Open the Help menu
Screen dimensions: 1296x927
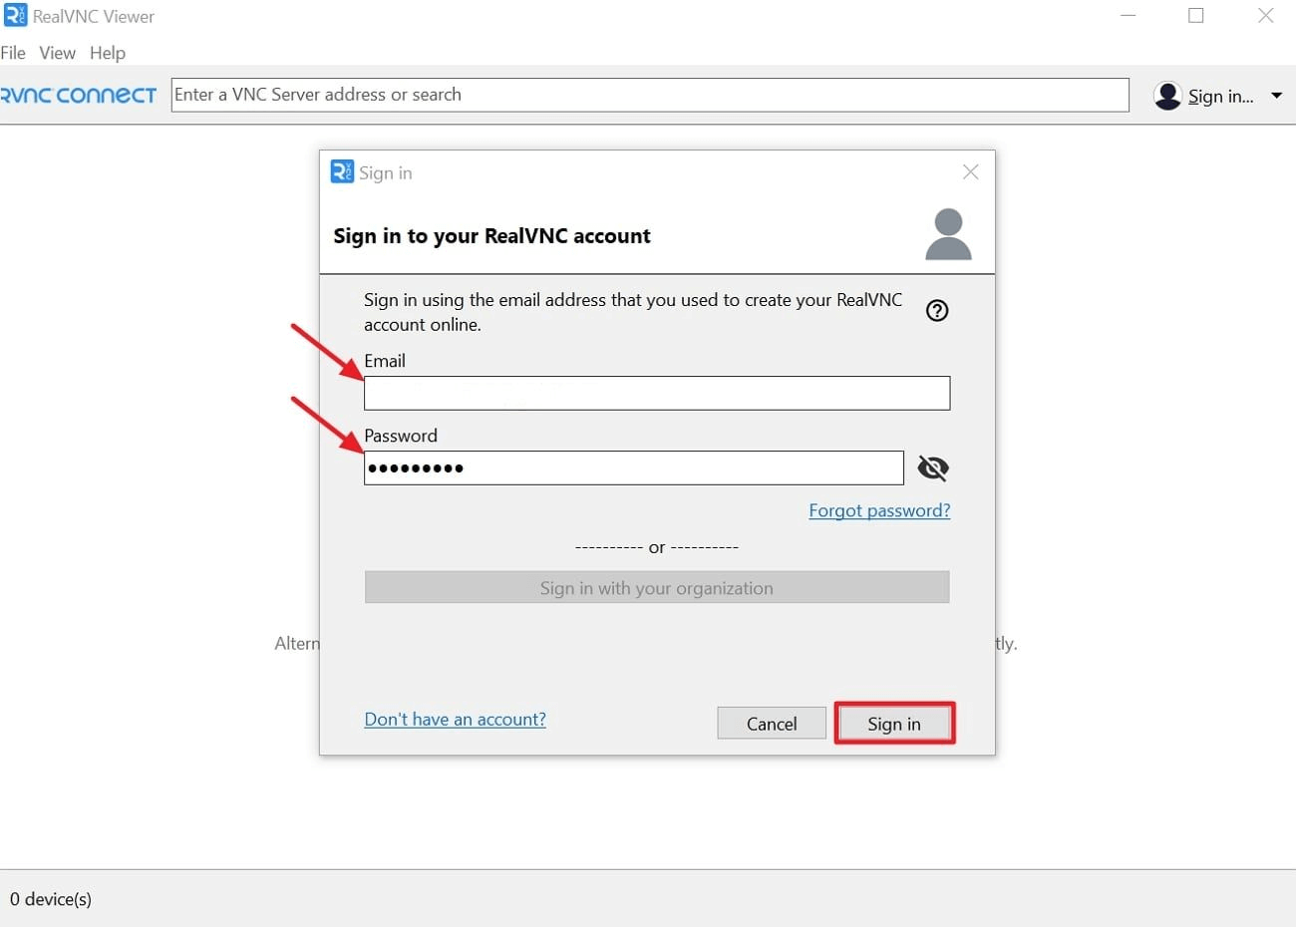pos(108,53)
